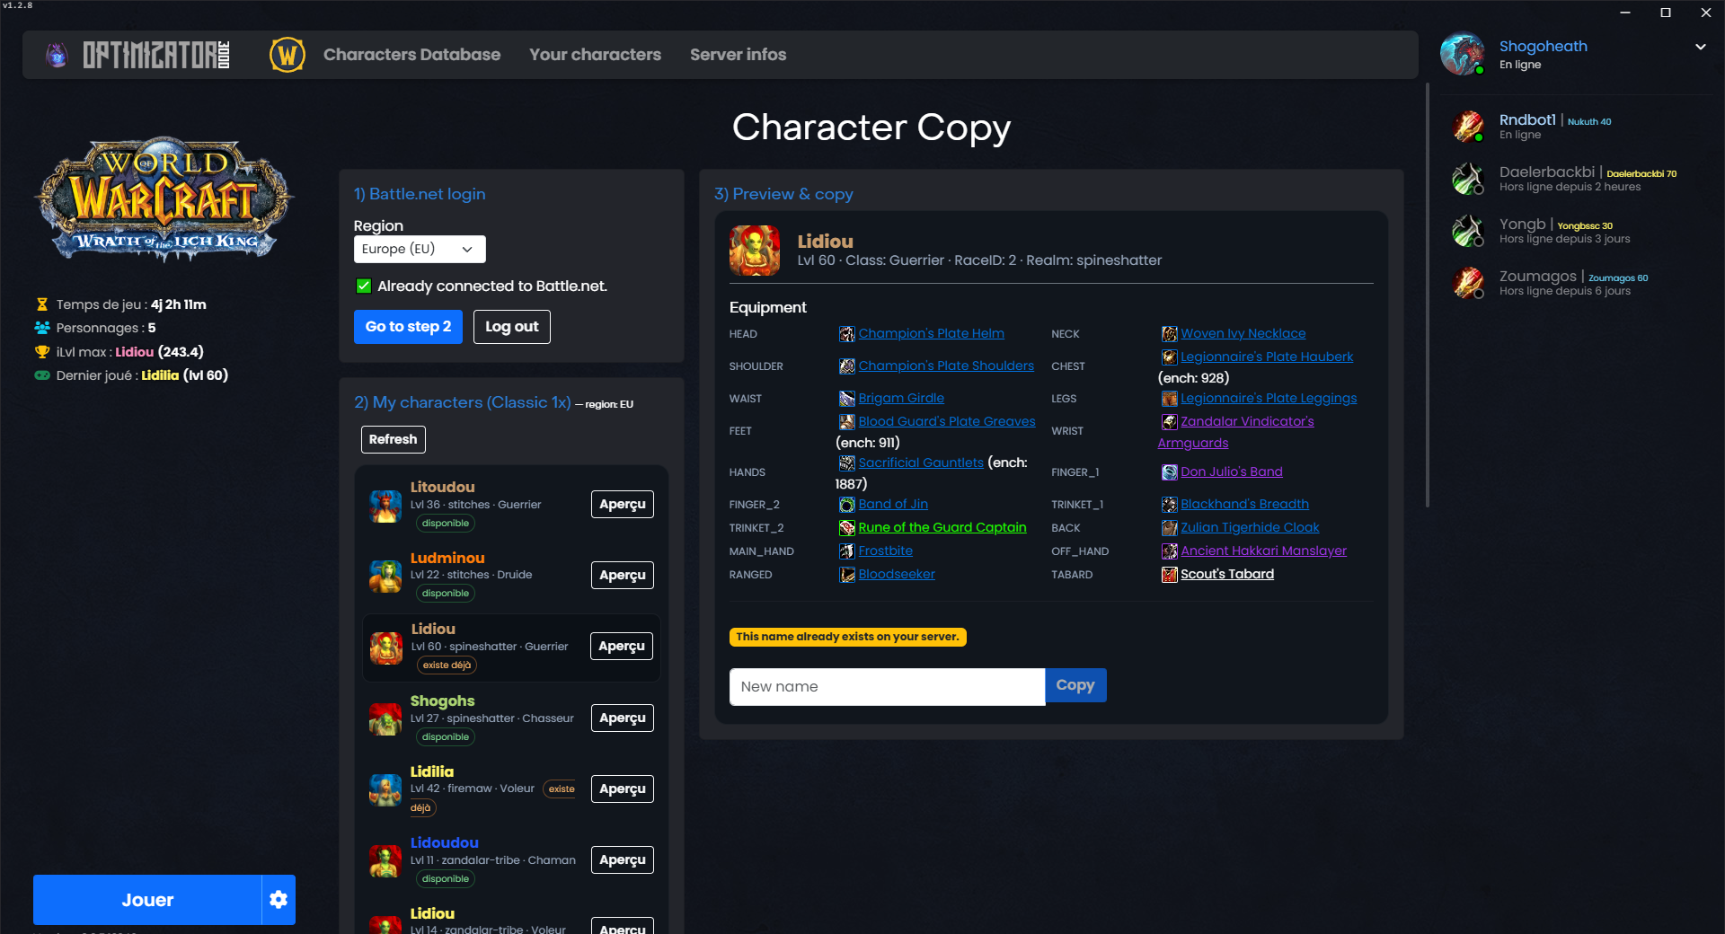Toggle Already connected to Battle.net checkbox
This screenshot has width=1725, height=934.
pyautogui.click(x=364, y=286)
